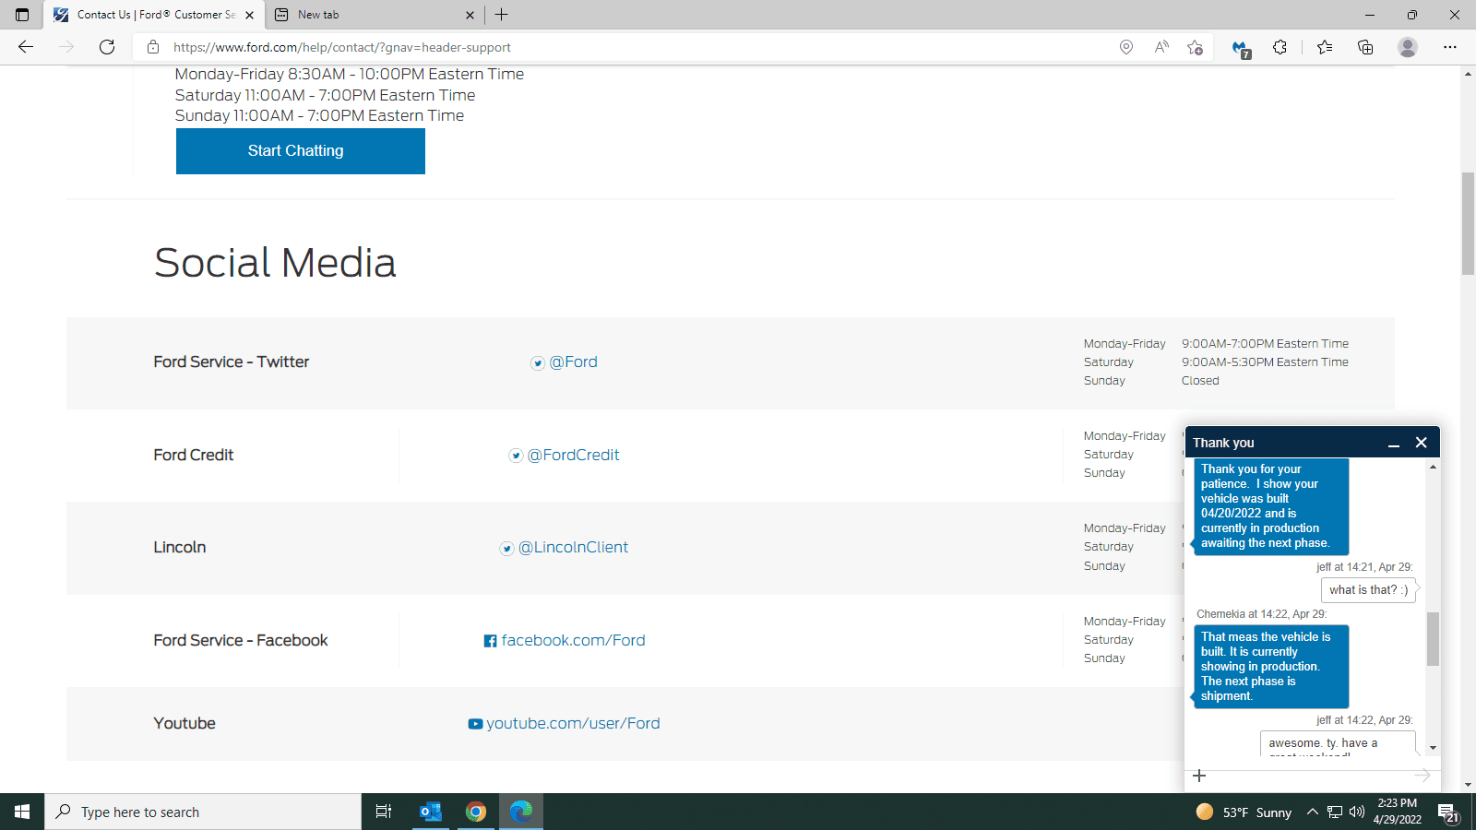Click the 'That meas the vehicle is built' message
Screen dimensions: 1476x830
[x=1271, y=667]
